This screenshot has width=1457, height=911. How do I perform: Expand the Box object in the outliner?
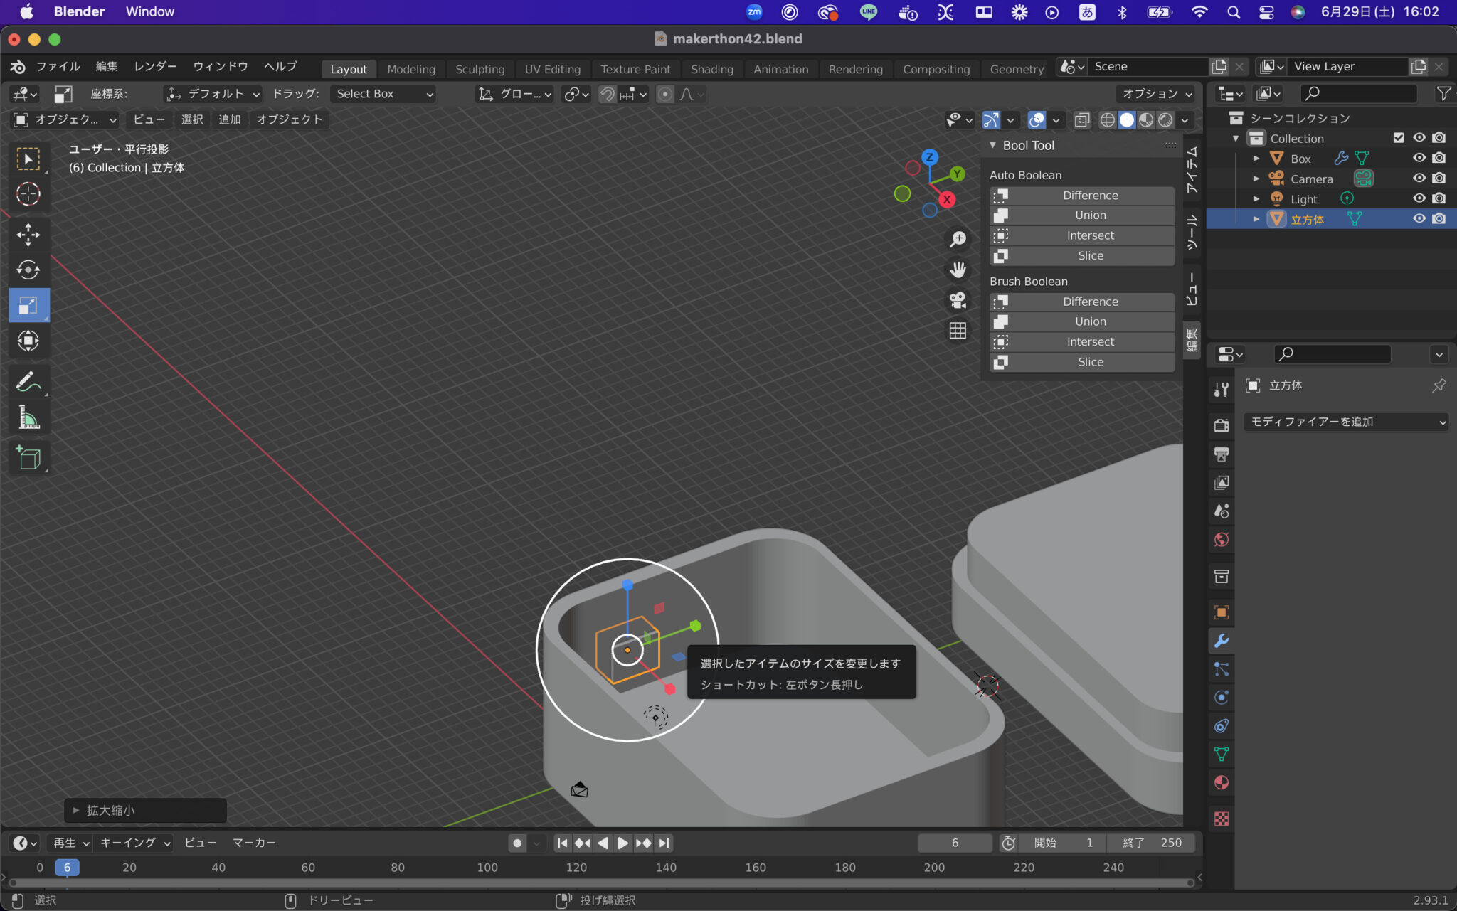coord(1256,158)
